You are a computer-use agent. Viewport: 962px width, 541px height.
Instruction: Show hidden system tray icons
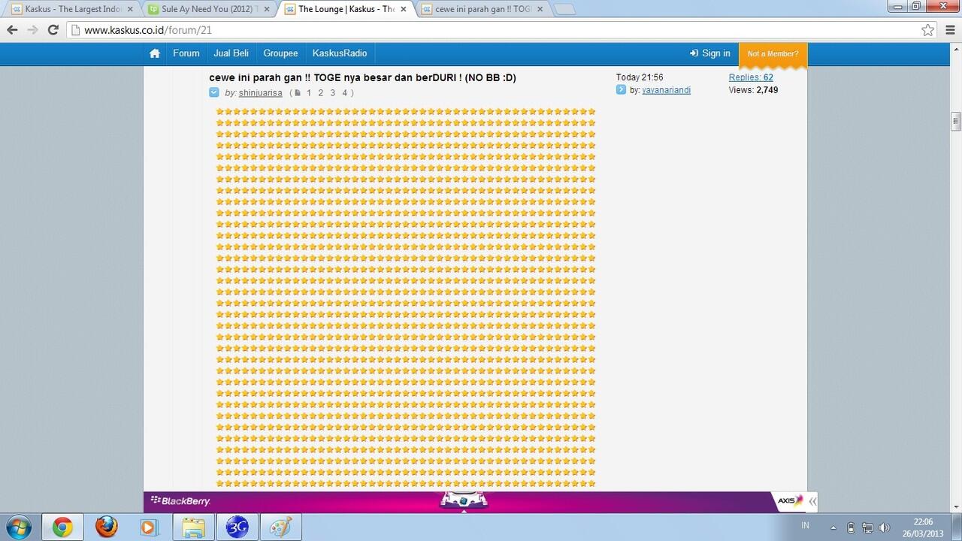point(833,527)
